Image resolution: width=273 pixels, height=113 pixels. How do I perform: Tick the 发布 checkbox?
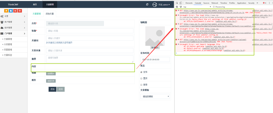click(141, 72)
